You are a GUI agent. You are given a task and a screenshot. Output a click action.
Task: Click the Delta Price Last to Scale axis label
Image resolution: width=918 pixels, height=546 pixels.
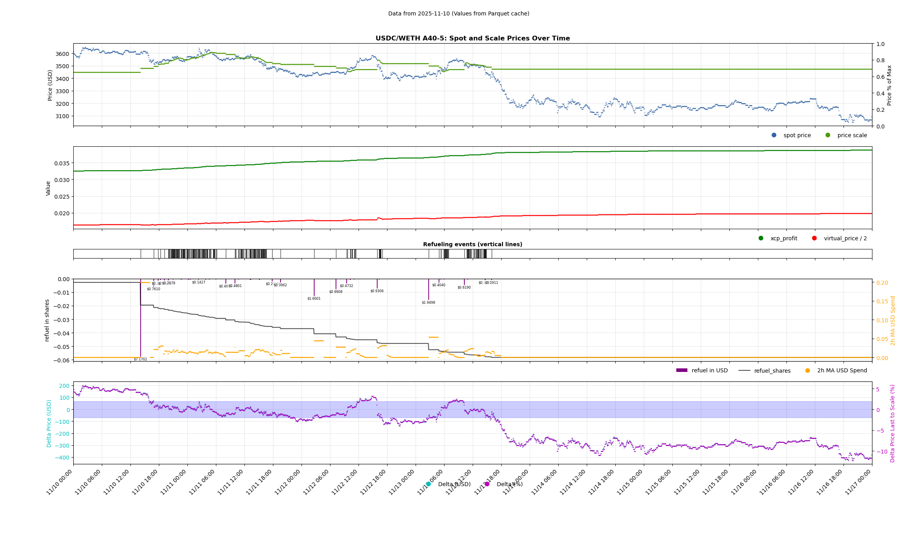(x=893, y=423)
